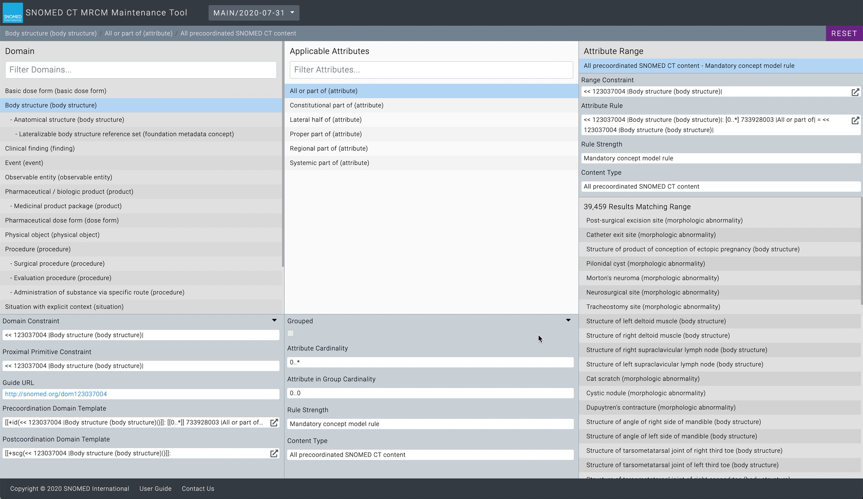Select Medicinal product package domain
Viewport: 863px width, 499px height.
click(x=141, y=206)
